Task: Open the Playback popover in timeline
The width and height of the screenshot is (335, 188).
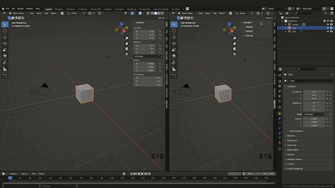Action: [x=14, y=174]
